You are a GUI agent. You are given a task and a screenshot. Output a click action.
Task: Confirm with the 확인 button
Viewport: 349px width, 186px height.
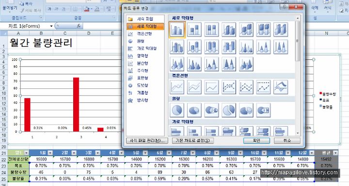[x=256, y=141]
